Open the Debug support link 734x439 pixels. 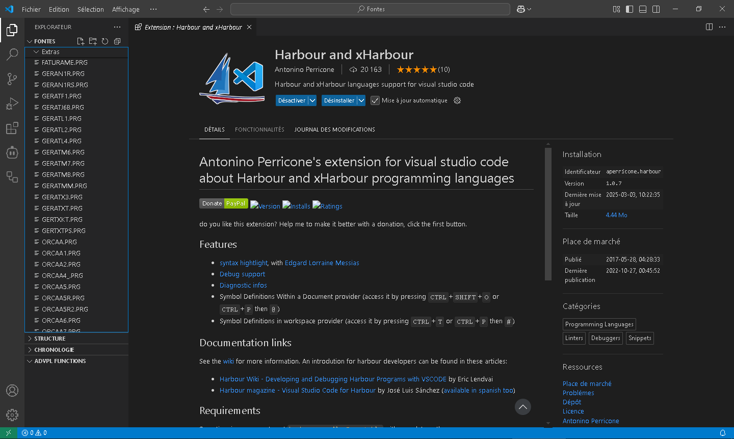242,274
